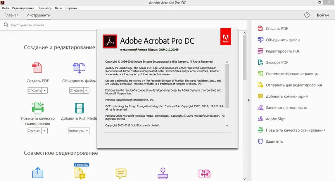The height and width of the screenshot is (181, 335).
Task: Click Открыть under Повысить качество сканирования
Action: point(35,131)
